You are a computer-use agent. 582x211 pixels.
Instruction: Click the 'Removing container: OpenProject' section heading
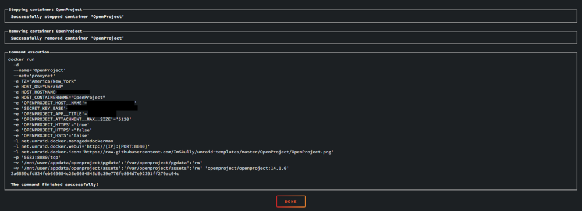45,31
